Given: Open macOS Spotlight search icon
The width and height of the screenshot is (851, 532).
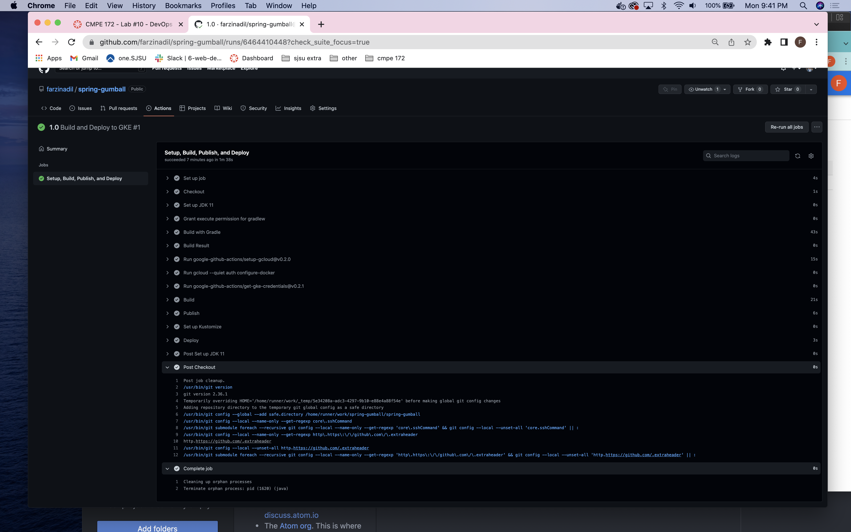Looking at the screenshot, I should click(803, 6).
